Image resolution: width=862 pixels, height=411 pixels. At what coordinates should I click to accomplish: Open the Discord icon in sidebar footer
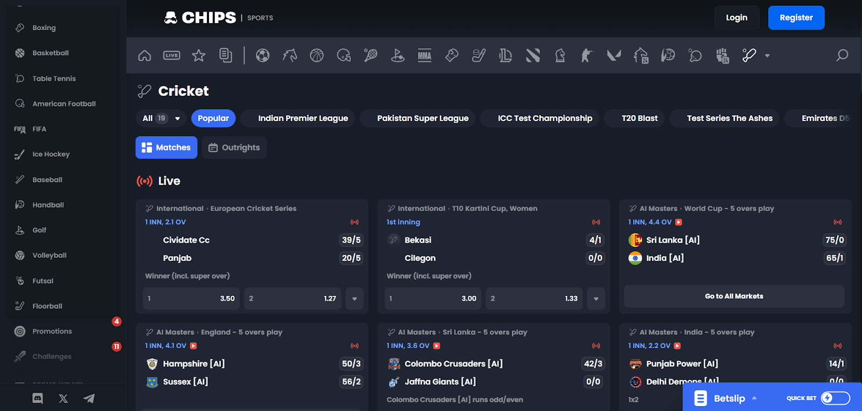38,398
